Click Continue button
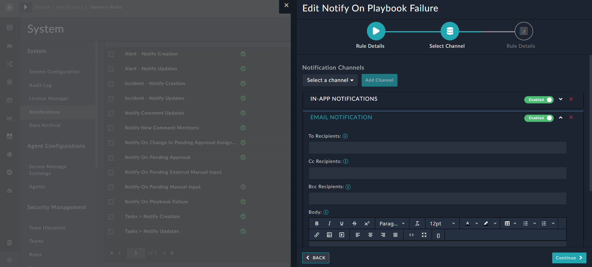Image resolution: width=592 pixels, height=267 pixels. pyautogui.click(x=569, y=258)
